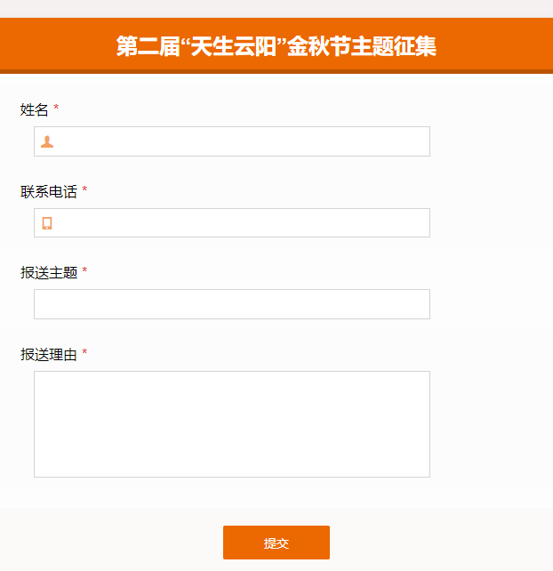The image size is (553, 571).
Task: Click the empty orange banner left of title
Action: [53, 44]
